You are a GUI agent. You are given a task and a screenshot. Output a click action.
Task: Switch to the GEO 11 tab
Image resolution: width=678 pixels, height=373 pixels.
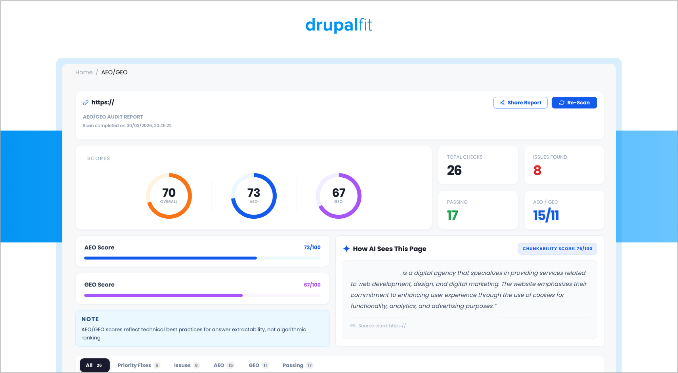click(259, 365)
